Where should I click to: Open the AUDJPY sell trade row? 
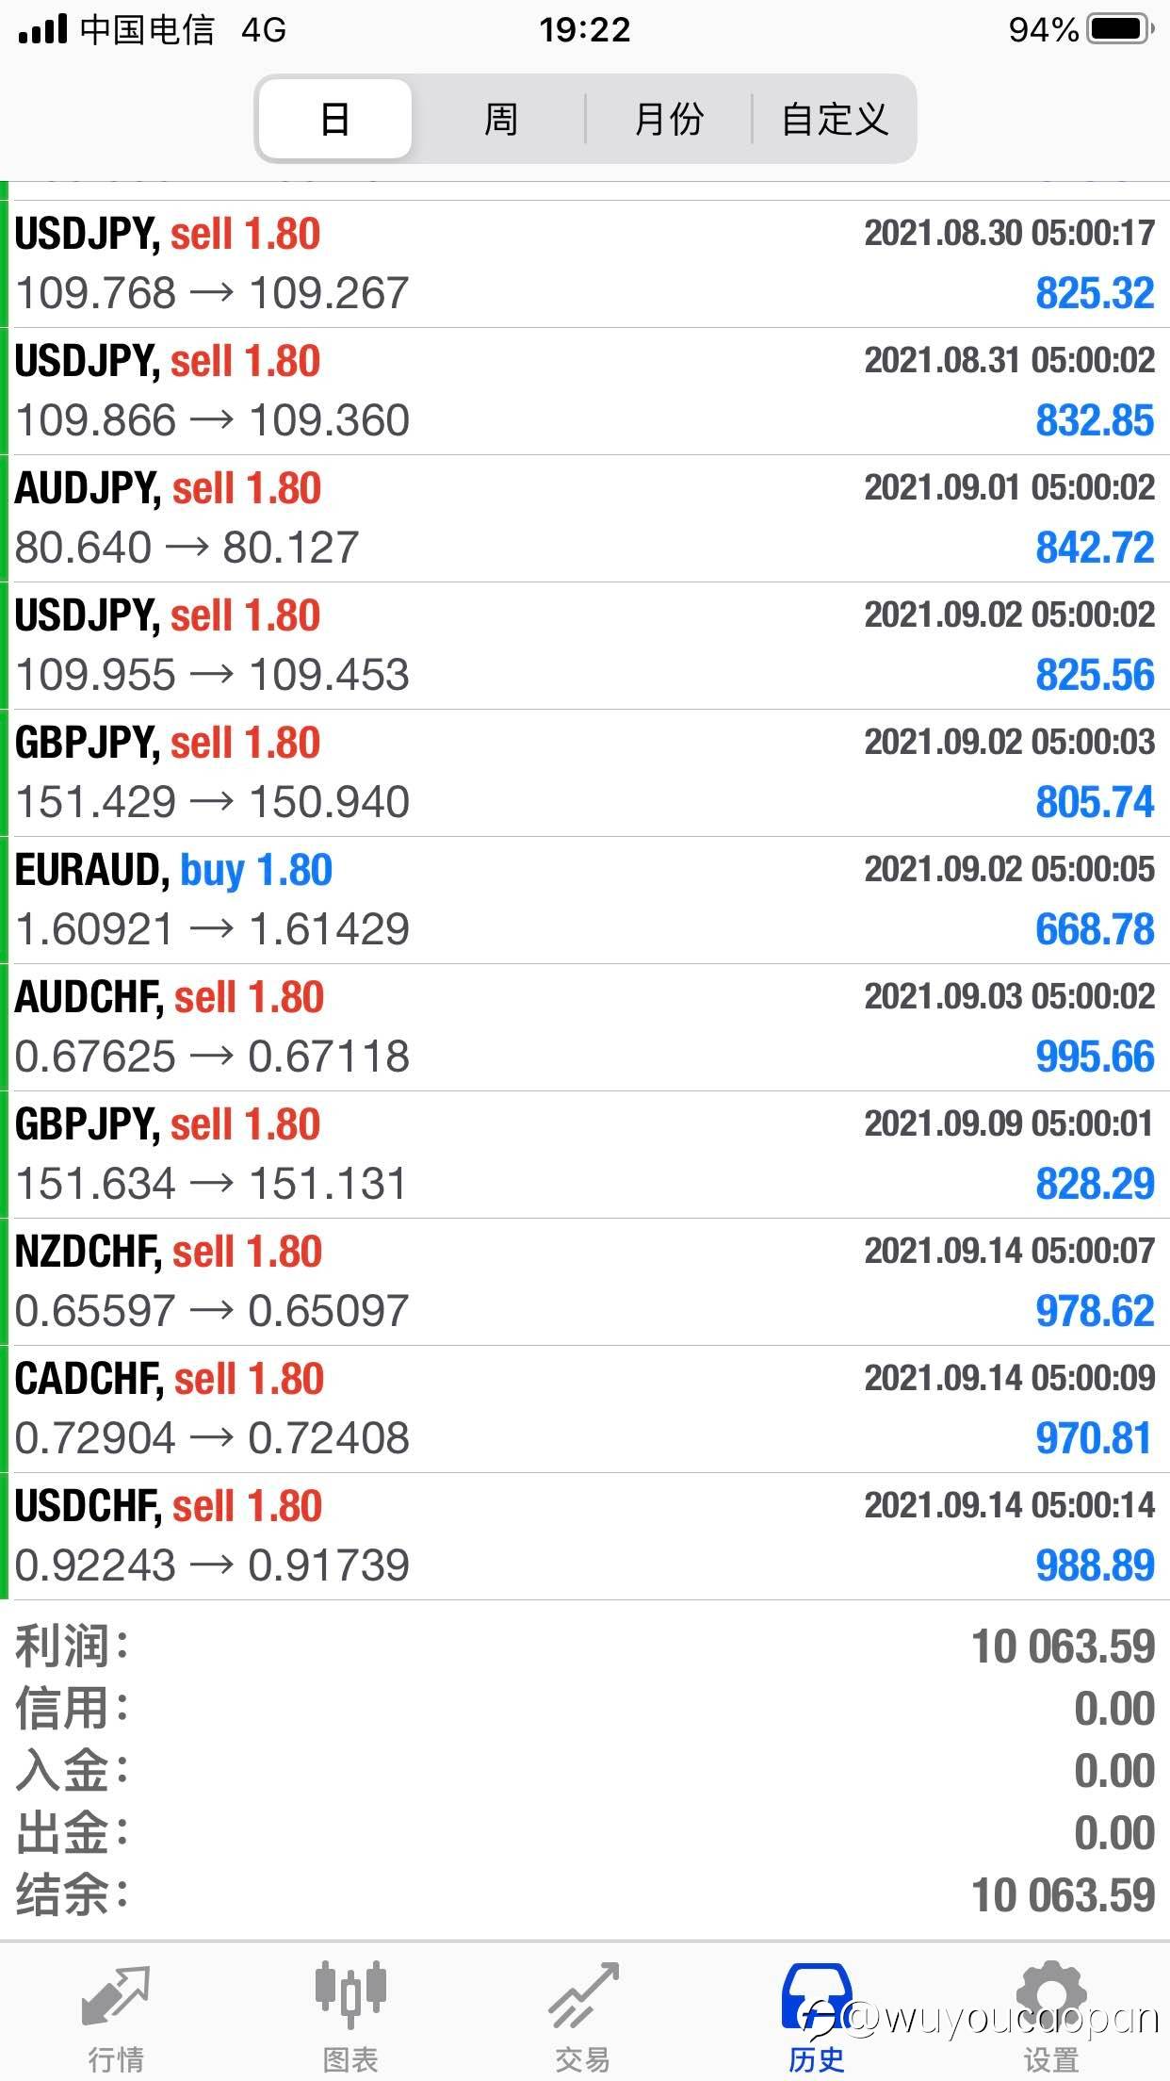pyautogui.click(x=584, y=518)
